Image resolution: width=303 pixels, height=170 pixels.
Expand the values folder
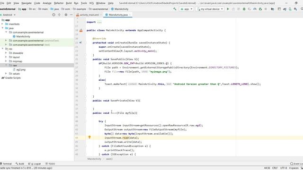6,74
